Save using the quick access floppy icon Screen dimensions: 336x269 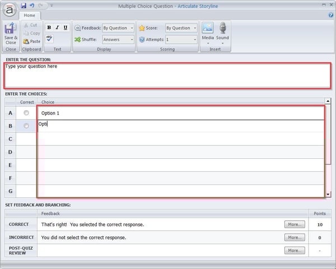[24, 6]
